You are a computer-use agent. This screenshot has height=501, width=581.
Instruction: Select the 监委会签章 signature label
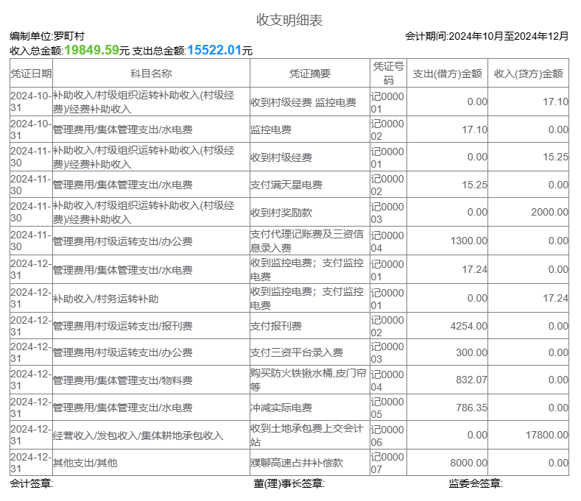tap(476, 483)
